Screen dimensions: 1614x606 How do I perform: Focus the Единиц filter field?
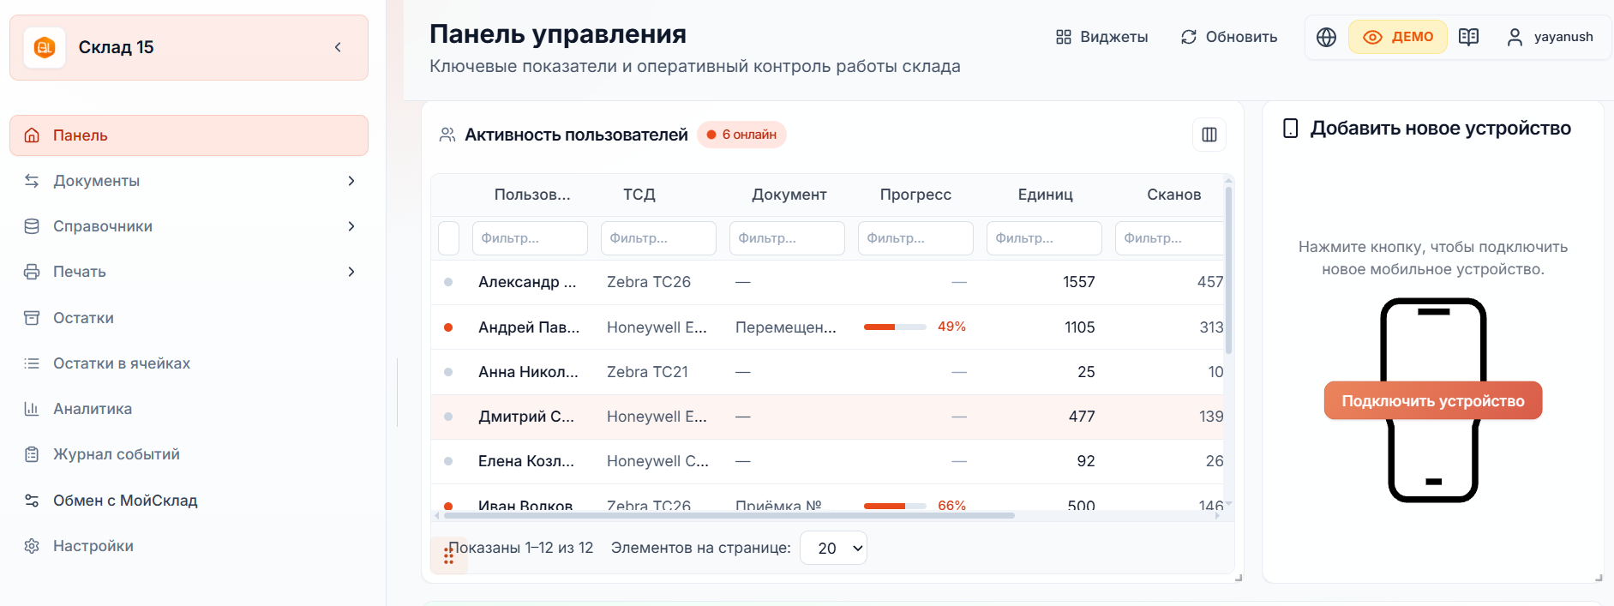[1044, 238]
